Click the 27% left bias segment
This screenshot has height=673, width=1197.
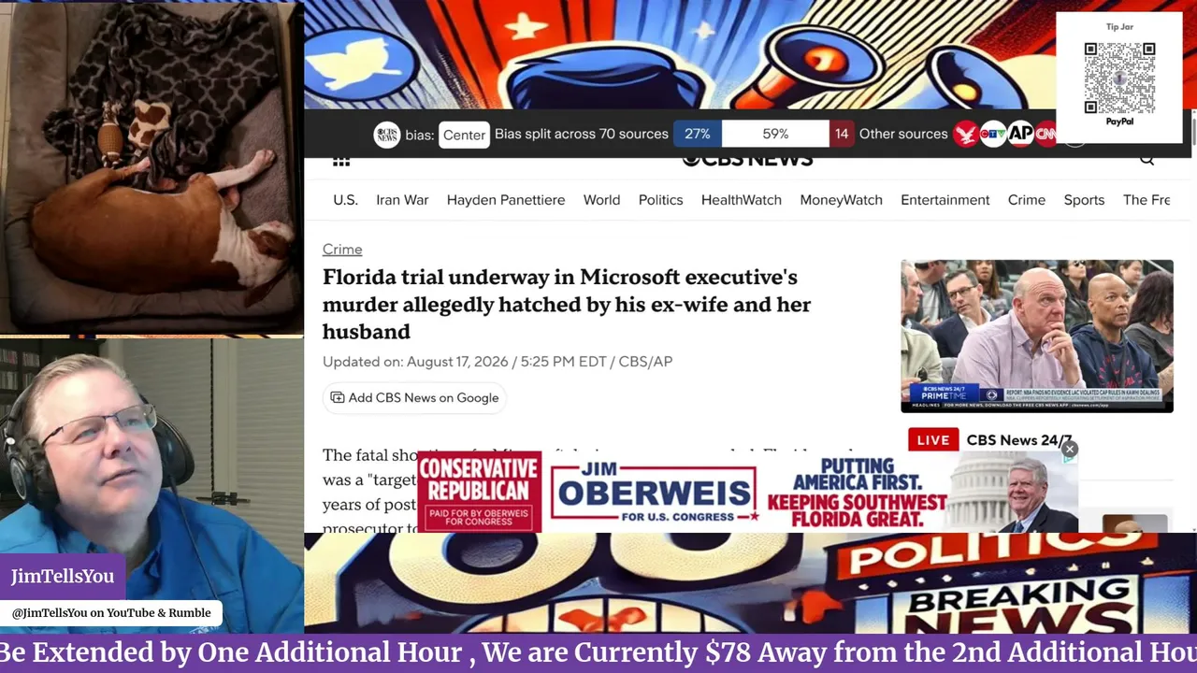point(697,134)
